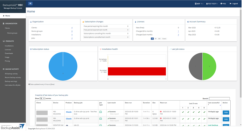View report for Test Restore job

click(x=114, y=114)
